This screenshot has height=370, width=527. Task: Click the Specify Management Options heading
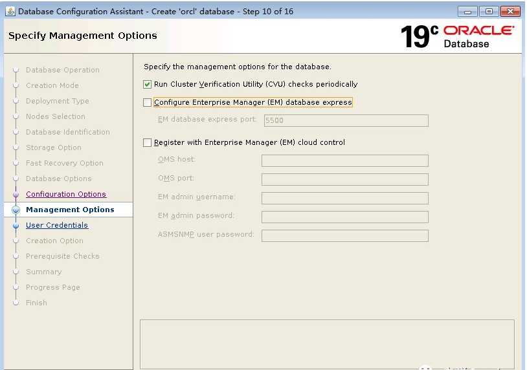coord(83,36)
